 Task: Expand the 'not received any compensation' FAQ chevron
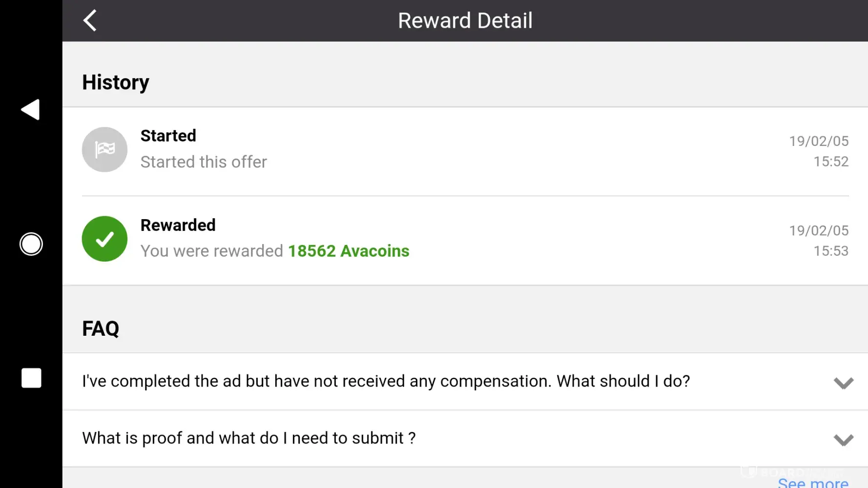point(843,383)
